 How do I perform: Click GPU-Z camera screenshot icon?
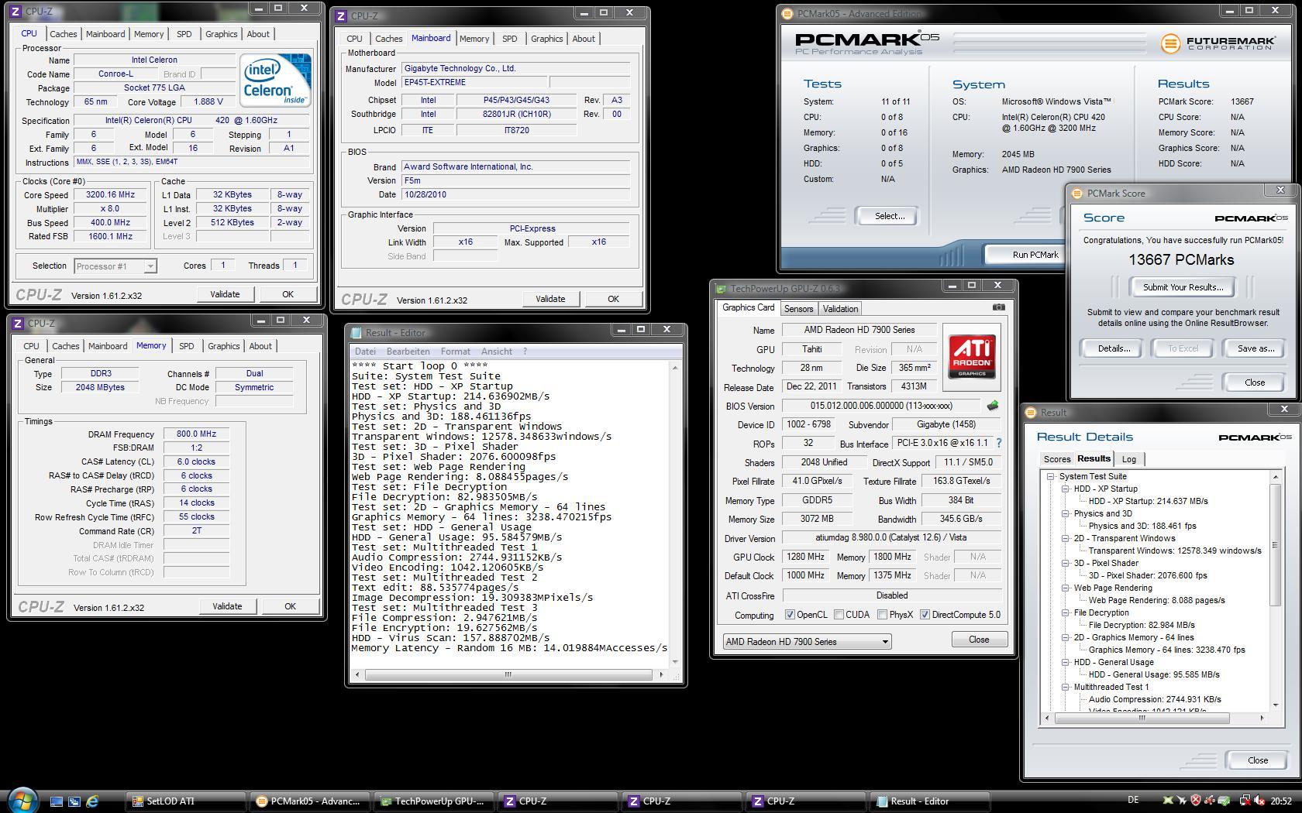coord(999,307)
